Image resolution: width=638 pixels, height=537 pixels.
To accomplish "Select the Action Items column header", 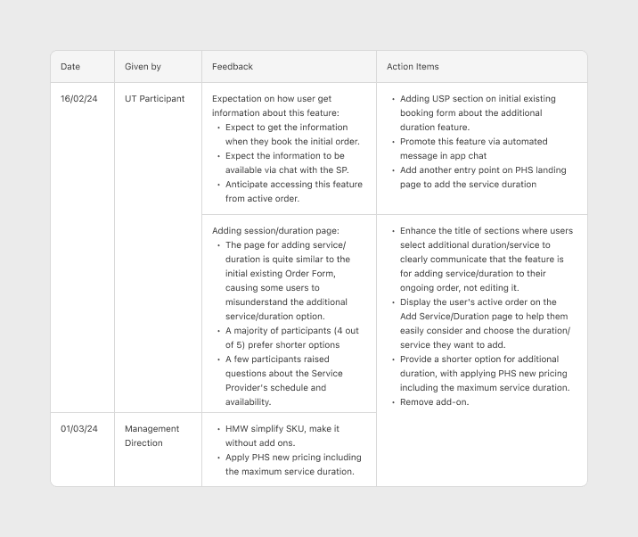I will pyautogui.click(x=413, y=67).
